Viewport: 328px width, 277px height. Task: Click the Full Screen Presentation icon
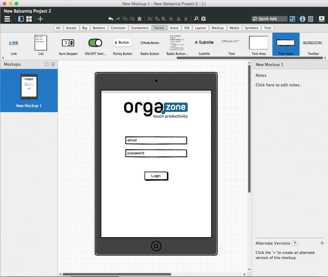(x=322, y=19)
